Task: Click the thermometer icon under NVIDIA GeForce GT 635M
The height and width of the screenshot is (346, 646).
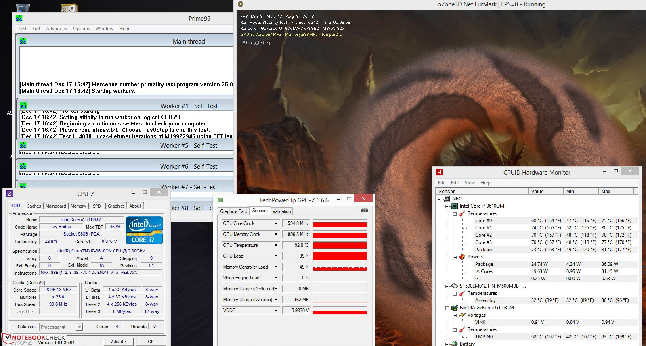Action: point(462,329)
